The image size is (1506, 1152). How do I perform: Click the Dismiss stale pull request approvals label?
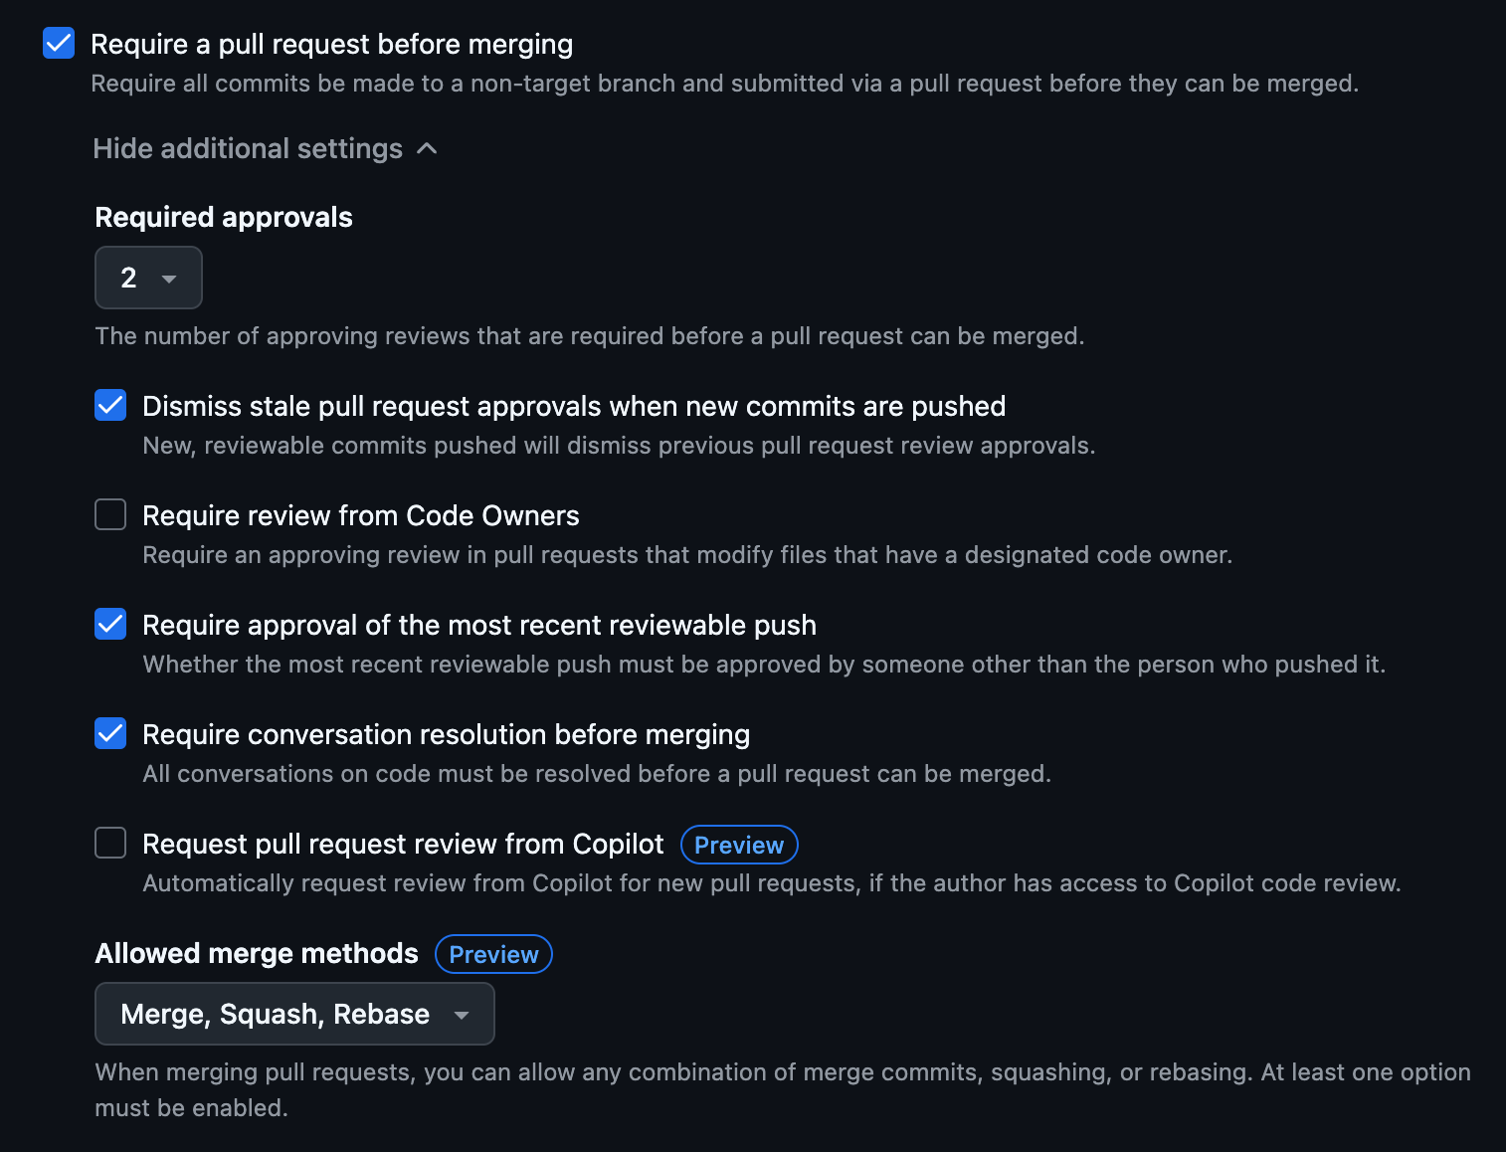point(574,406)
